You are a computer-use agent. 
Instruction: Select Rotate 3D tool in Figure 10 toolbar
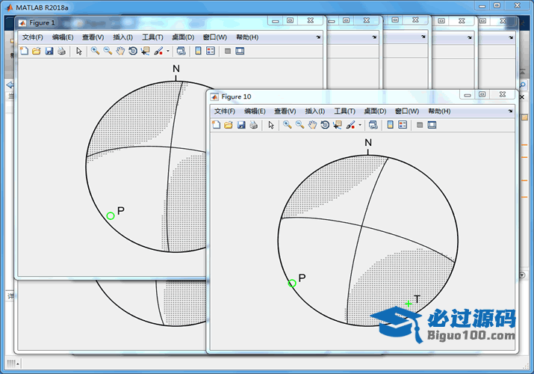(x=325, y=125)
